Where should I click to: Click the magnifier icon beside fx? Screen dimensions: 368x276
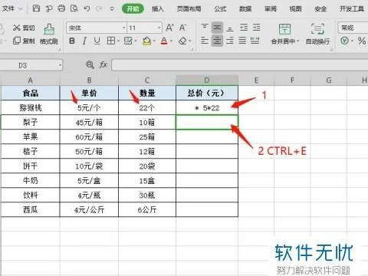point(90,65)
